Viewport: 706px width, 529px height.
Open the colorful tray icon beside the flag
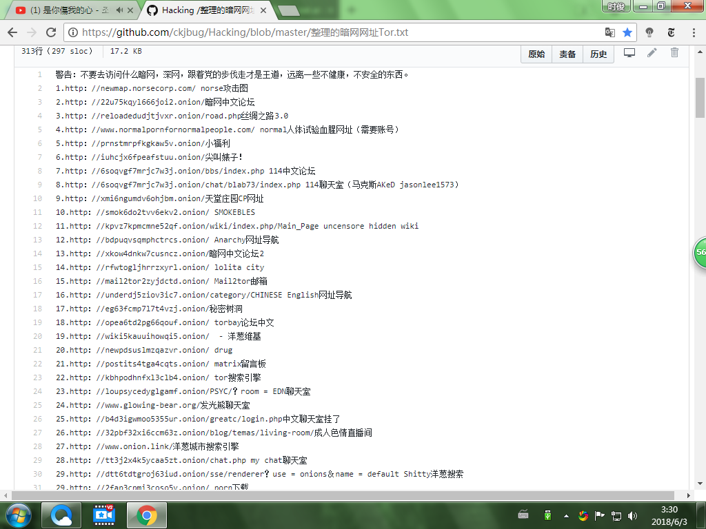(x=583, y=515)
